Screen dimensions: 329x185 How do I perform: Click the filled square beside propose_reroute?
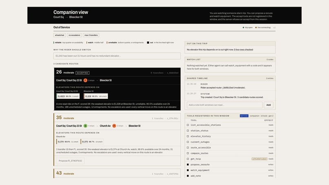[188, 165]
